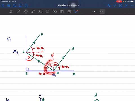Open the search magnifier tool
135x101 pixels.
pyautogui.click(x=14, y=6)
